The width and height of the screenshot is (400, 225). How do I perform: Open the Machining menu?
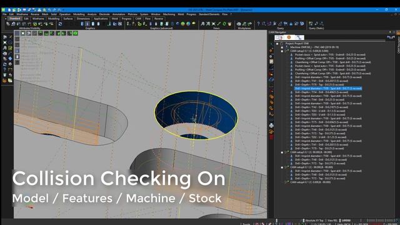coord(169,14)
